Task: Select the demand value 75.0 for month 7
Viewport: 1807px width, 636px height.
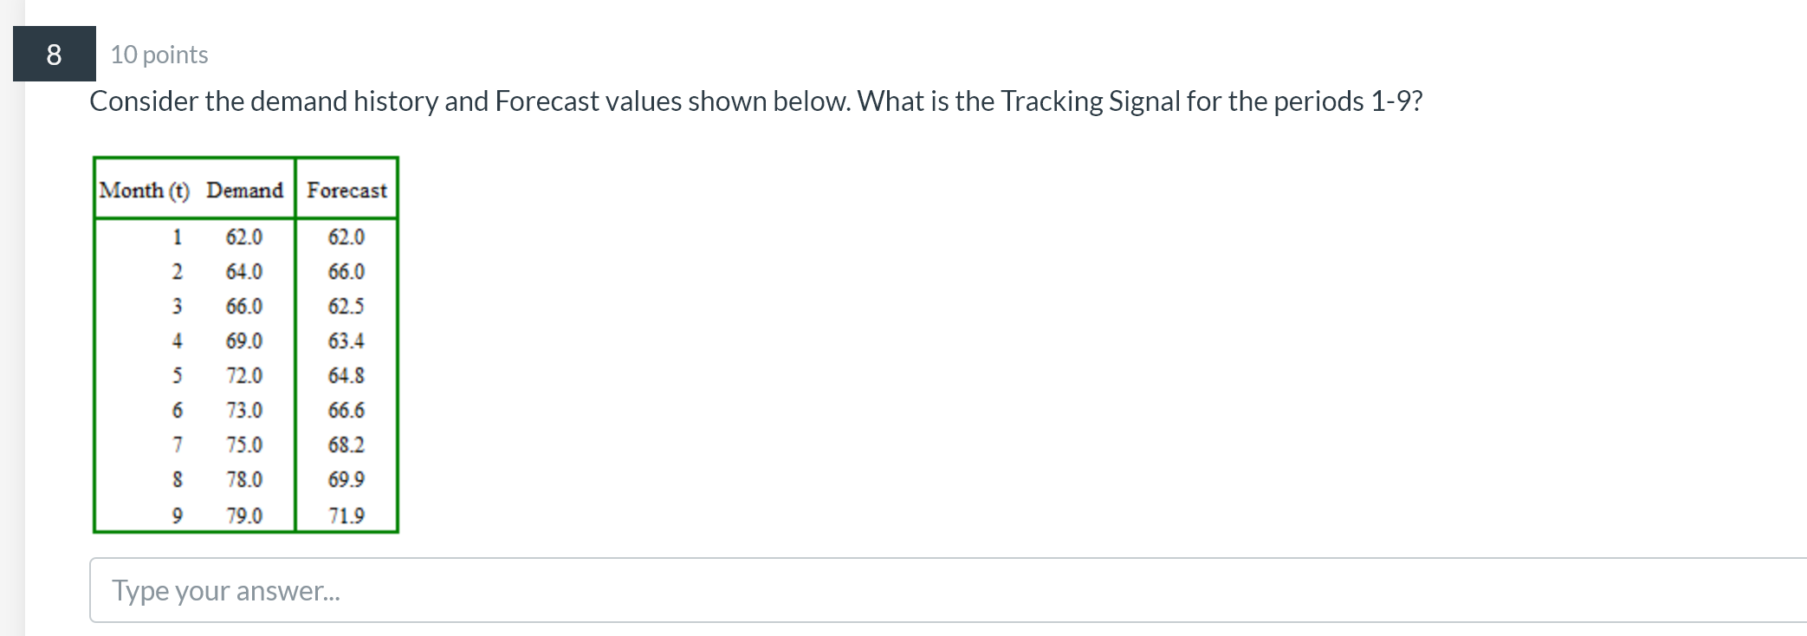Action: pos(245,445)
